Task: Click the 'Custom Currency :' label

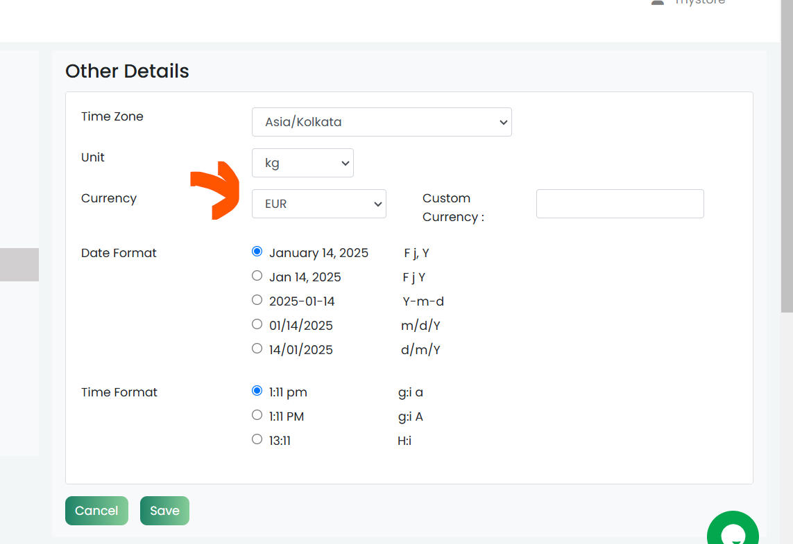Action: 453,208
